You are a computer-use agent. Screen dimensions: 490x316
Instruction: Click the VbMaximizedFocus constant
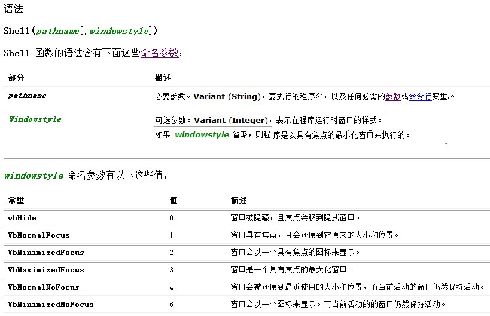(x=41, y=270)
